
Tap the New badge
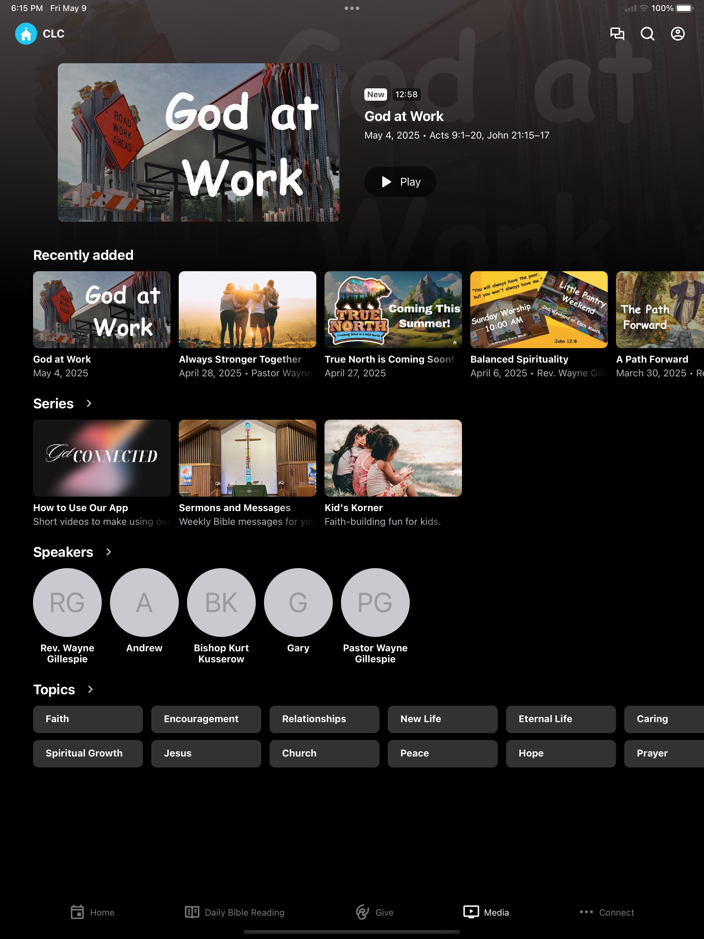pyautogui.click(x=376, y=94)
